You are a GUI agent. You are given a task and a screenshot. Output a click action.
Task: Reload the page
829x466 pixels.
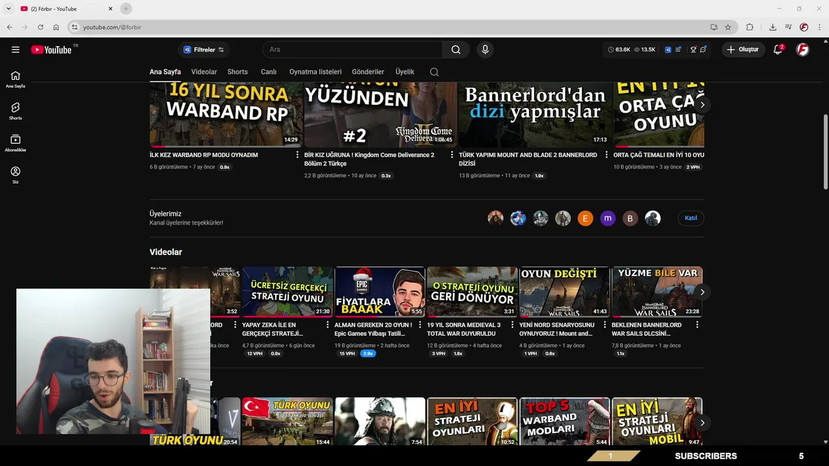click(x=40, y=27)
